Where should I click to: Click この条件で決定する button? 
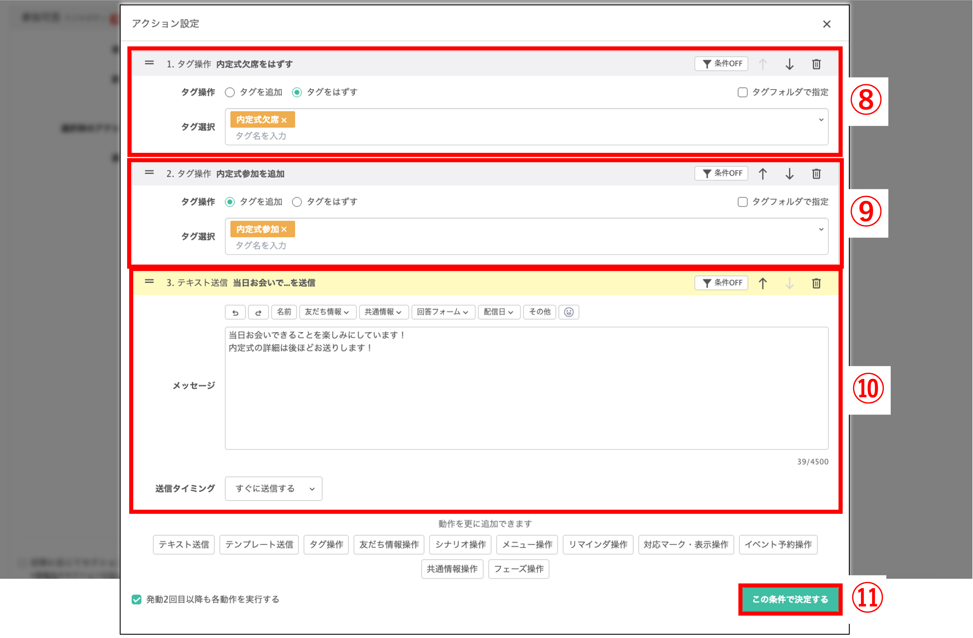point(790,599)
